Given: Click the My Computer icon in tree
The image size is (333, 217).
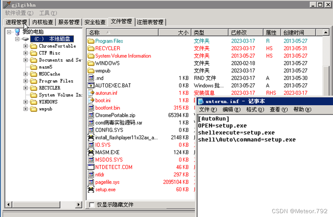Looking at the screenshot, I should [17, 32].
